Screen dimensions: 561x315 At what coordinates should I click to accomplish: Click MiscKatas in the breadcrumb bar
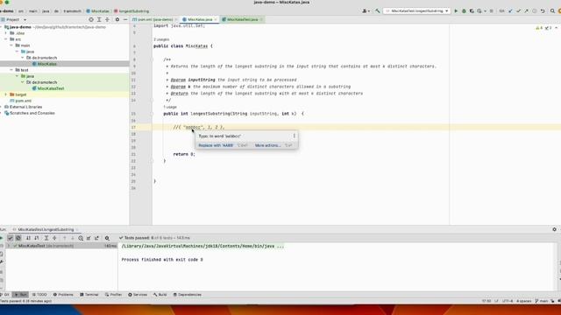click(x=97, y=11)
